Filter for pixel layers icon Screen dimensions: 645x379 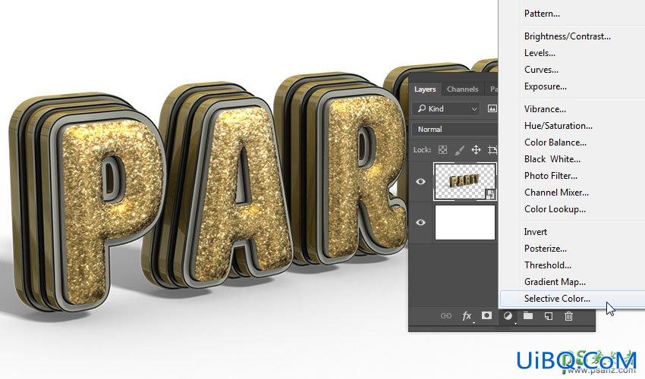click(492, 108)
